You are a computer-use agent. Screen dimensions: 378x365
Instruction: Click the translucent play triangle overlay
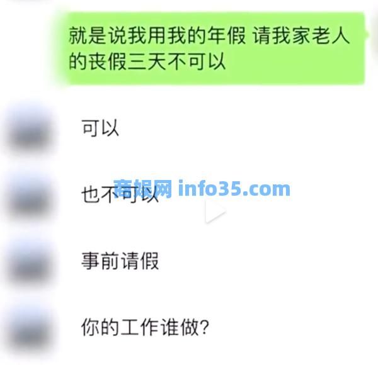215,212
